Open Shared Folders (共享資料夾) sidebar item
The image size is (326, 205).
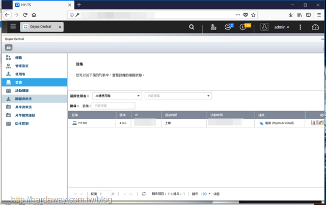tap(34, 107)
